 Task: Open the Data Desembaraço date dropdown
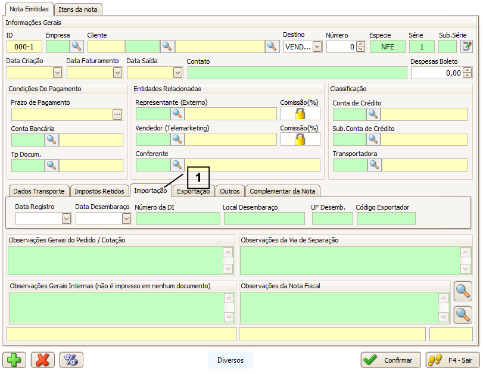[126, 219]
